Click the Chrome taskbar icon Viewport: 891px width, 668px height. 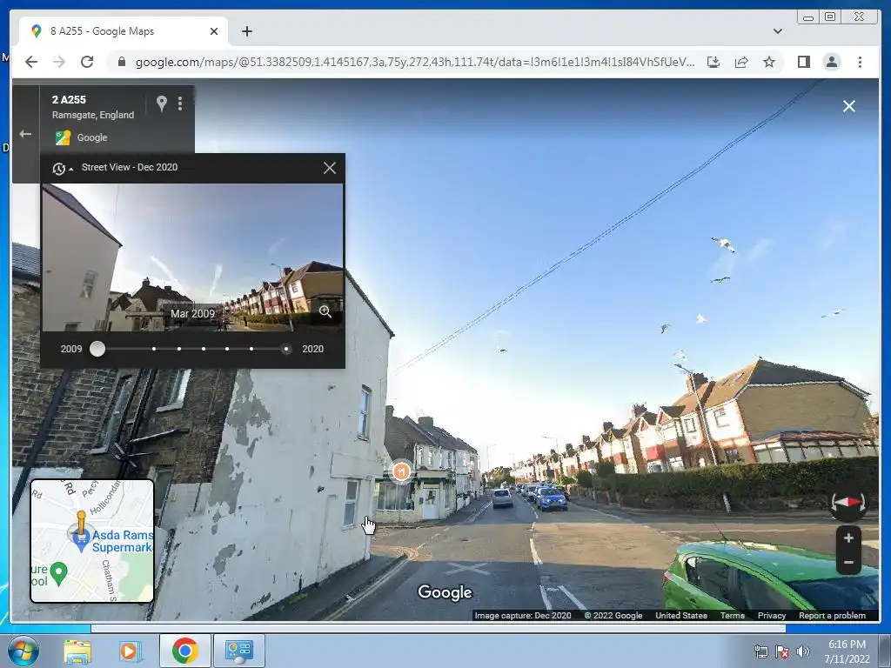pyautogui.click(x=184, y=651)
